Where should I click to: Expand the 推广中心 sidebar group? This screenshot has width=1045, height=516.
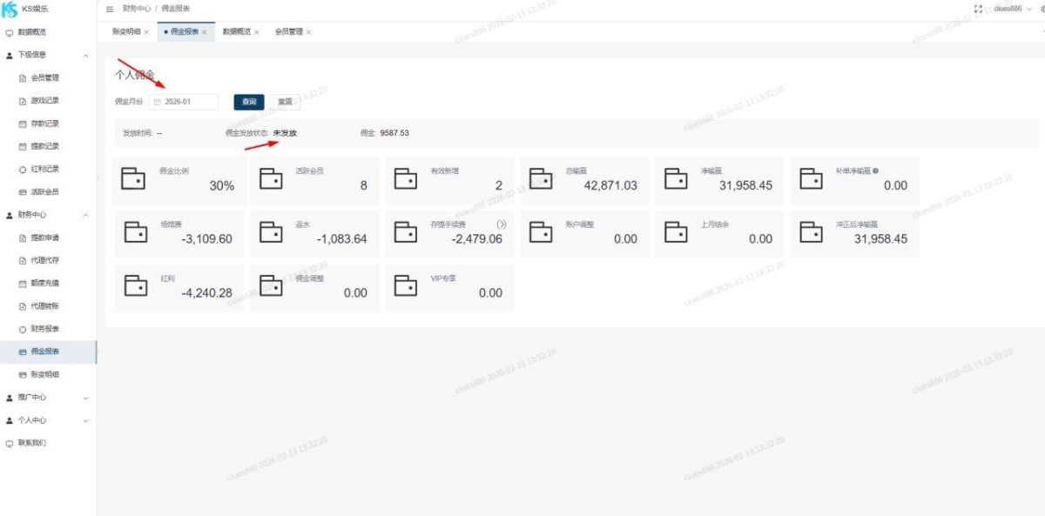[x=85, y=398]
